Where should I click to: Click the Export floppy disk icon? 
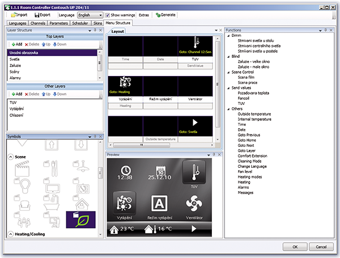[37, 15]
